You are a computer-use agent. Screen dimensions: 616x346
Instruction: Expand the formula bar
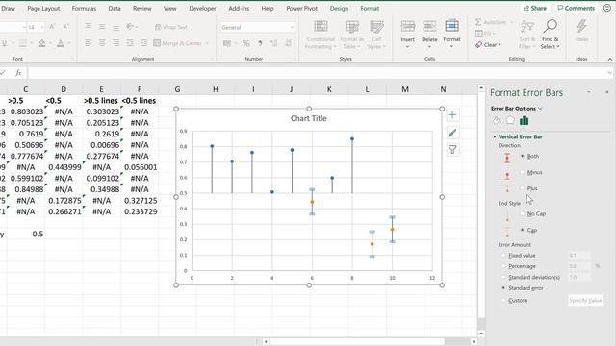point(609,73)
